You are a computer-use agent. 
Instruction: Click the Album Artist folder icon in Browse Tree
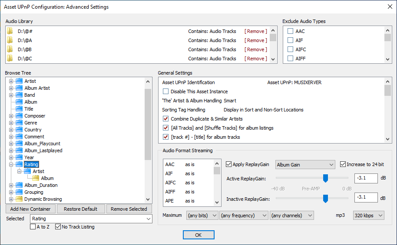click(19, 88)
